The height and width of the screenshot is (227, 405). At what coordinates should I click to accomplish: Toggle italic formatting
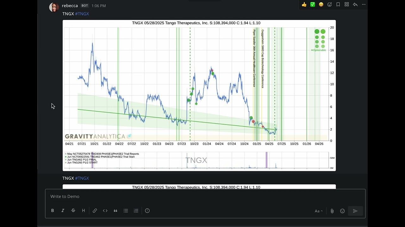(x=63, y=211)
